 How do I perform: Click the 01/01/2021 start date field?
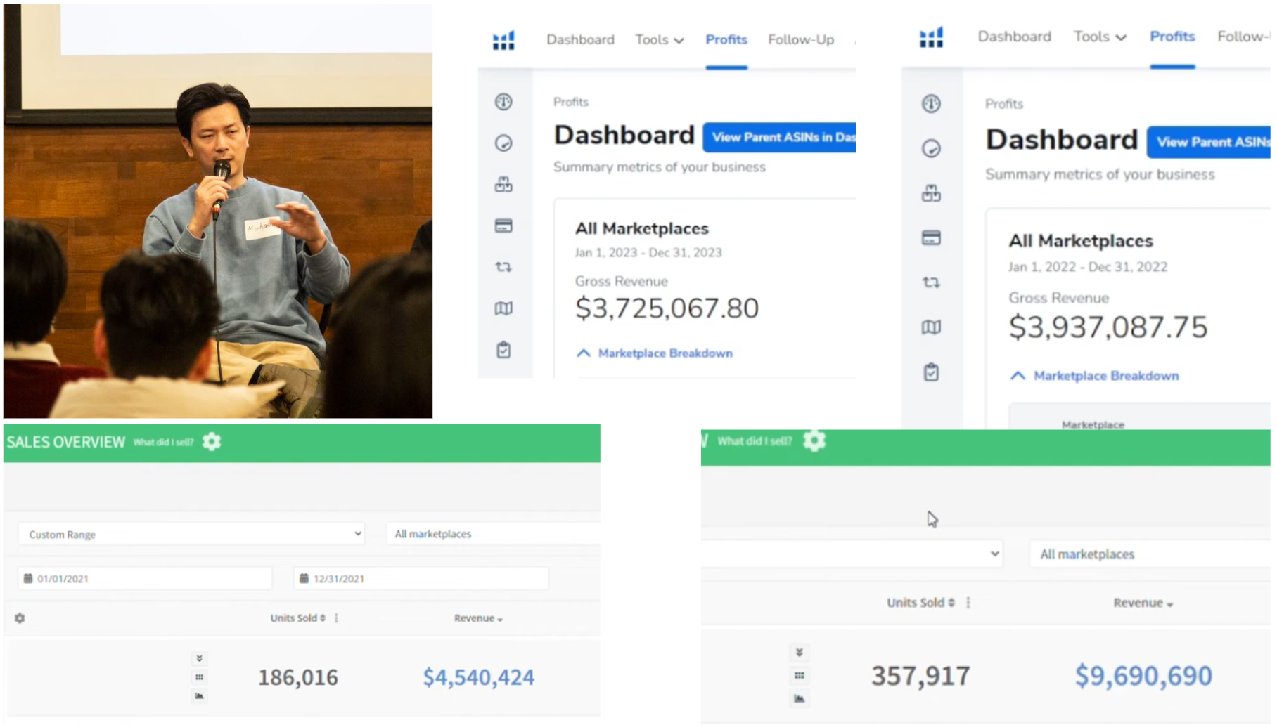[x=146, y=579]
